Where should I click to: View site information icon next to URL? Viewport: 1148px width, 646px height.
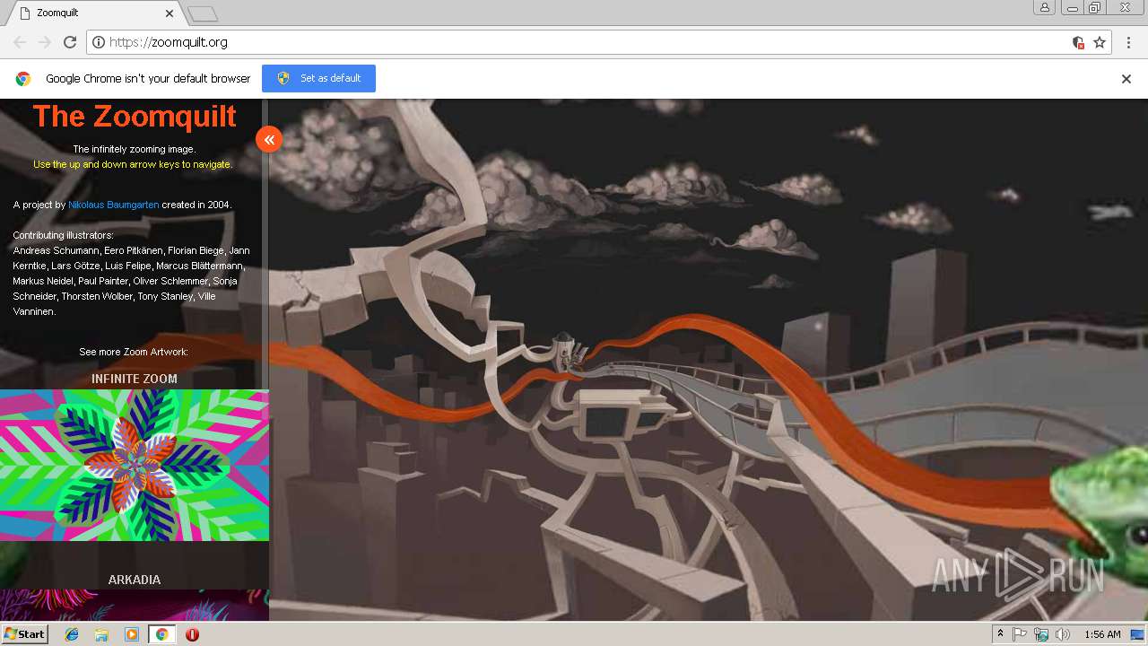99,42
